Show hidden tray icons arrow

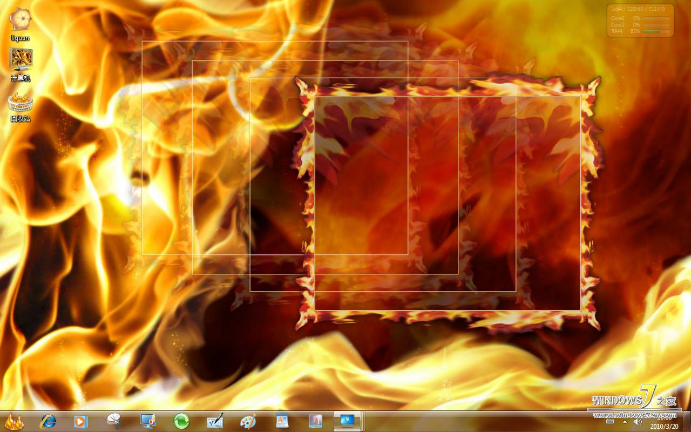(x=625, y=421)
